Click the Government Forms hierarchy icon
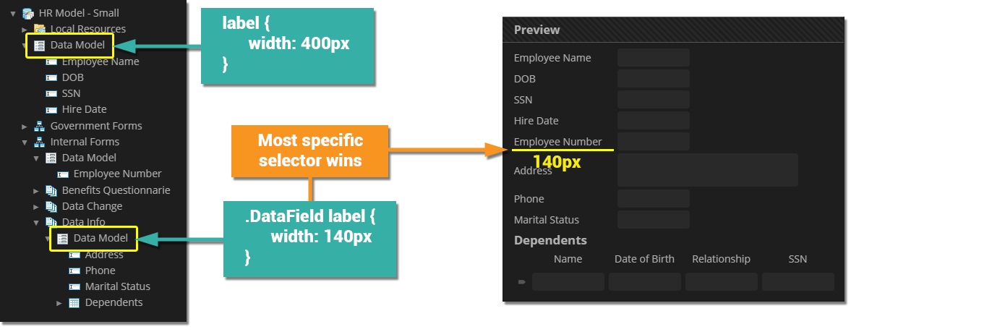The width and height of the screenshot is (1005, 332). 40,126
